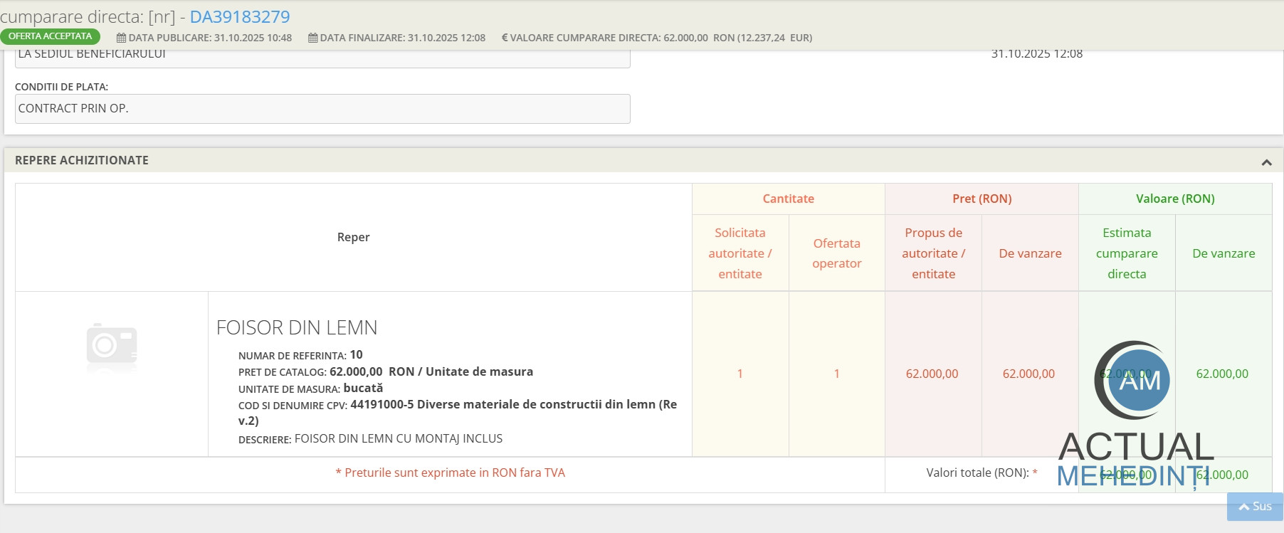Click the Sus scroll-to-top button
Image resolution: width=1284 pixels, height=533 pixels.
pyautogui.click(x=1255, y=506)
